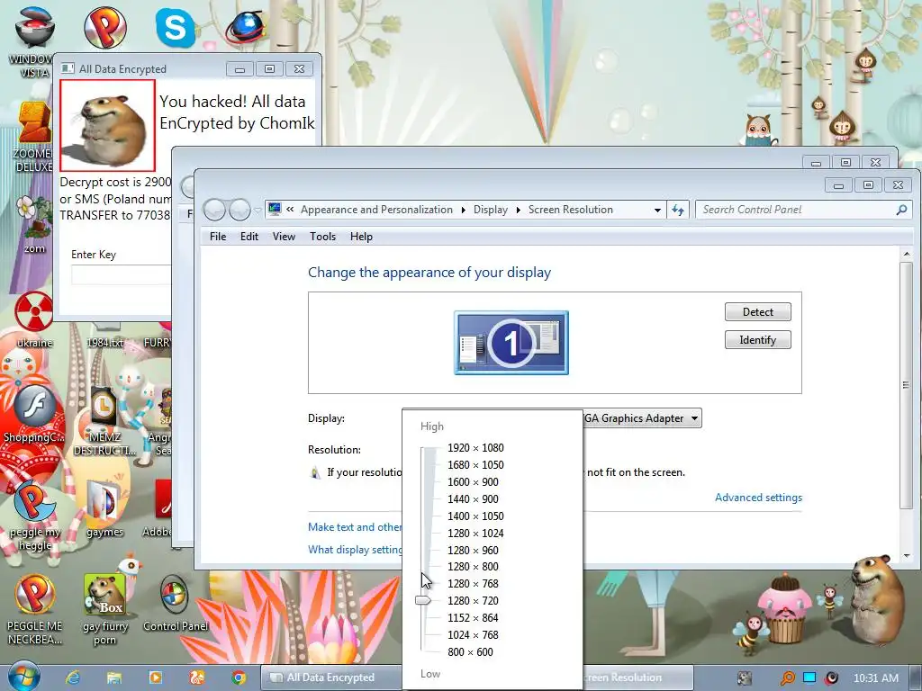Open the 'ukraine' radiation desktop icon

click(34, 319)
